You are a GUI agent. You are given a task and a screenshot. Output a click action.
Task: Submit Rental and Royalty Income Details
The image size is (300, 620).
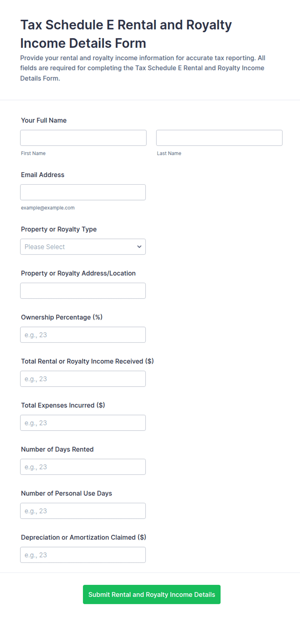(152, 595)
